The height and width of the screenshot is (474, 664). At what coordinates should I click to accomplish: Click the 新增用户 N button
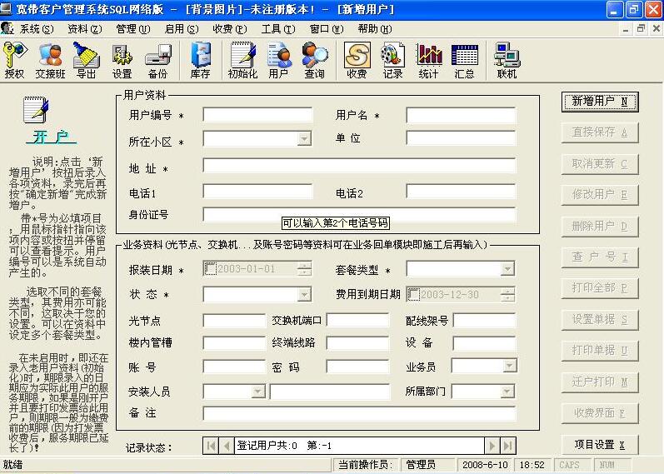[600, 102]
